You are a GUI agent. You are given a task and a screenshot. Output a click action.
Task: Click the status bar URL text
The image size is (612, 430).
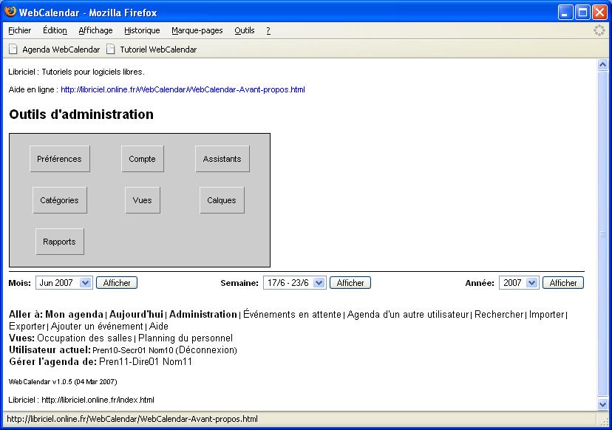point(132,419)
